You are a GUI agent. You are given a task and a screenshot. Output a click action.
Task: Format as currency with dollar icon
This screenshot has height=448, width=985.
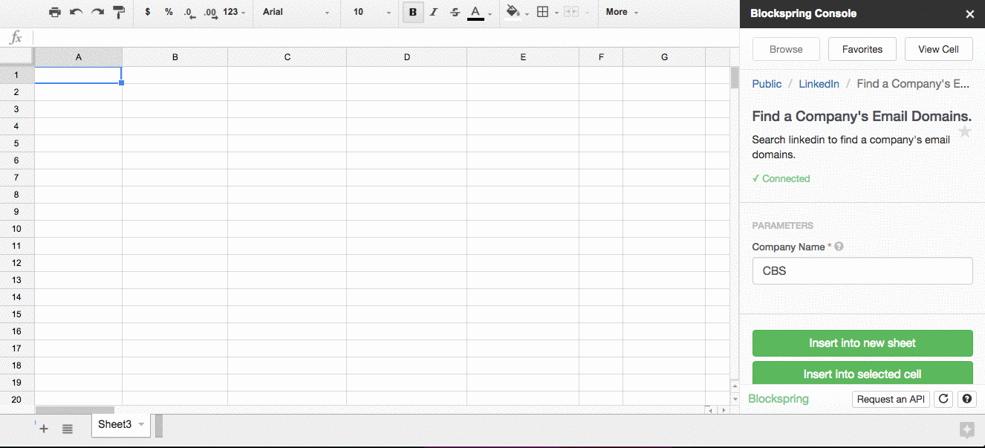(148, 12)
